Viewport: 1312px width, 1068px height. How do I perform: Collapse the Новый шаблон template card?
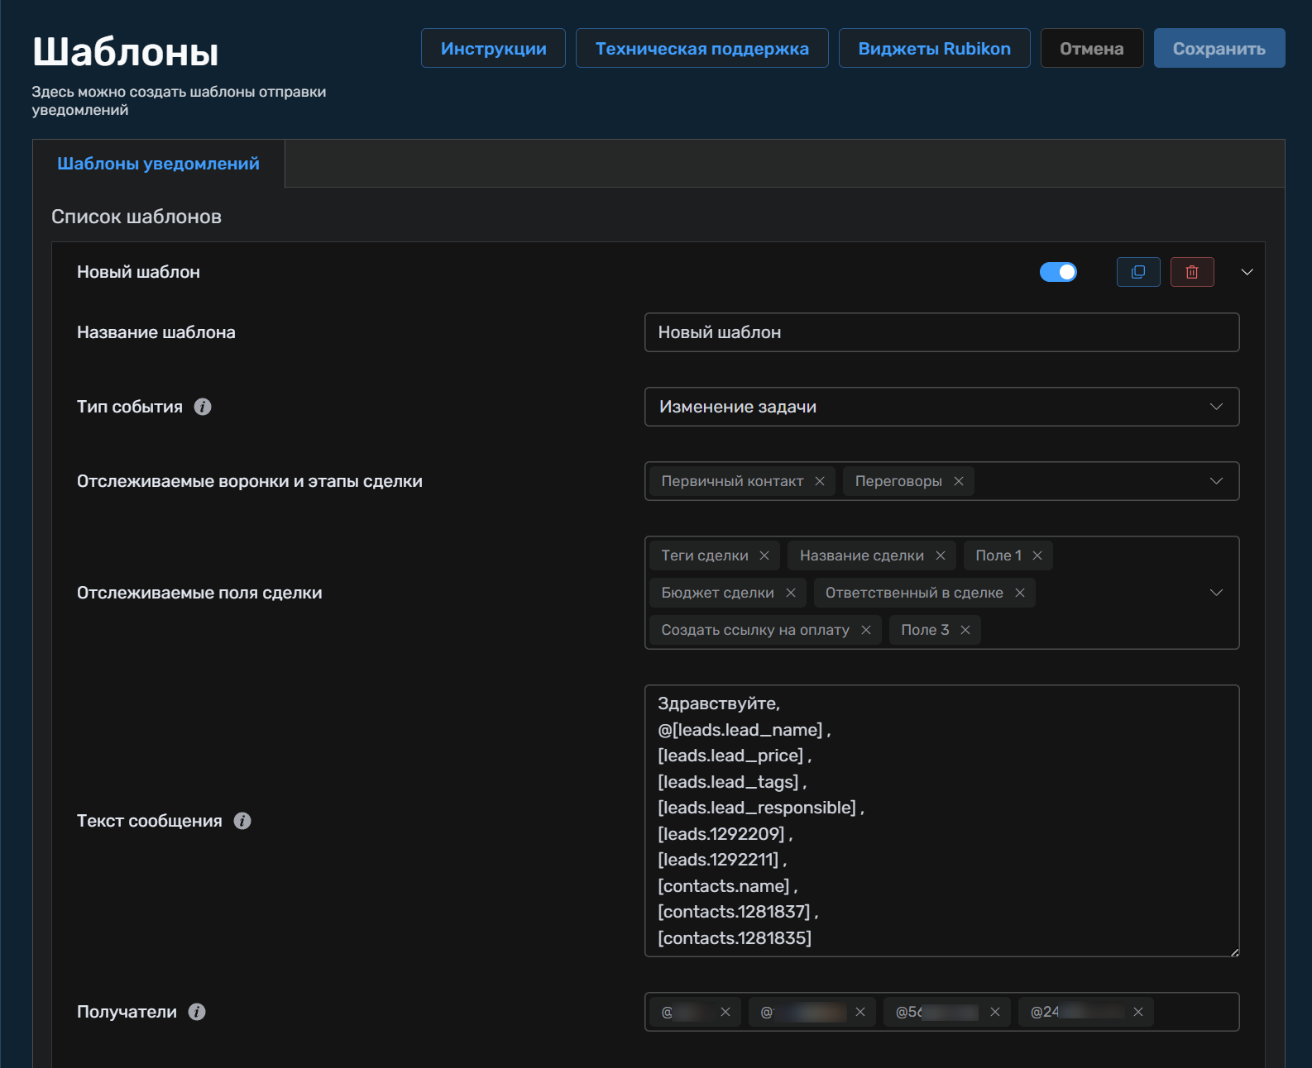tap(1247, 272)
